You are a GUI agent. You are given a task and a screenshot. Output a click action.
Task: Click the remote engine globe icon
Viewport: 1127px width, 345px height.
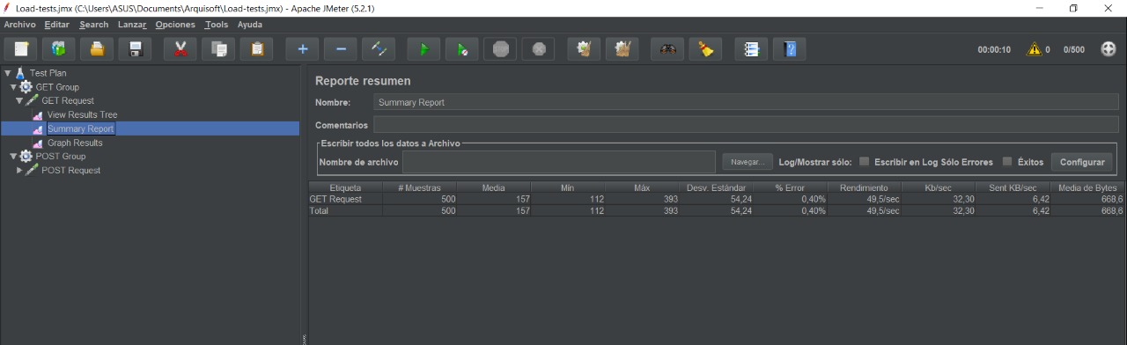click(x=1109, y=49)
